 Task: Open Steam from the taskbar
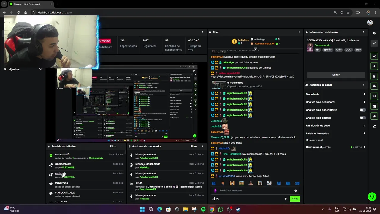[x=238, y=209]
